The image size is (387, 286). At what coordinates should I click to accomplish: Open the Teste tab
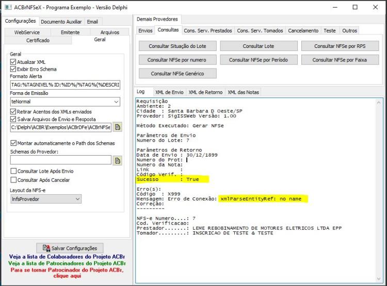click(330, 30)
